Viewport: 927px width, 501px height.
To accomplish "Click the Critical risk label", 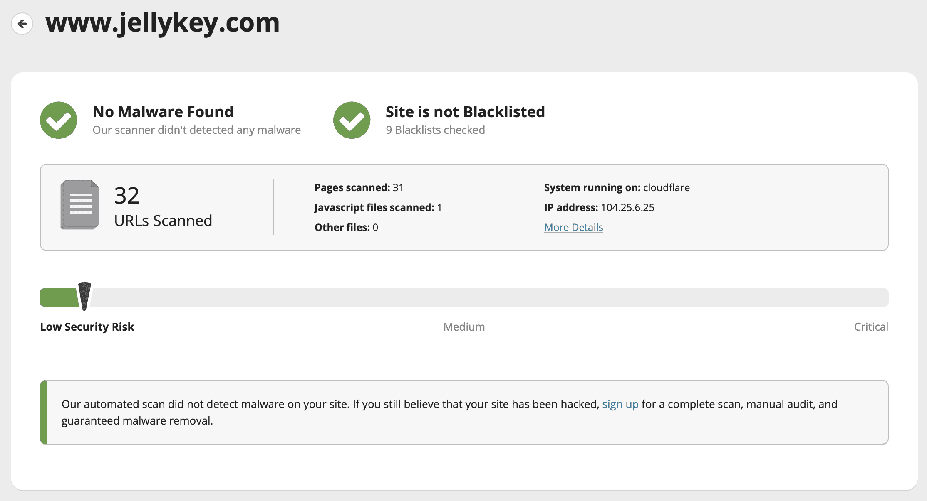I will 871,327.
